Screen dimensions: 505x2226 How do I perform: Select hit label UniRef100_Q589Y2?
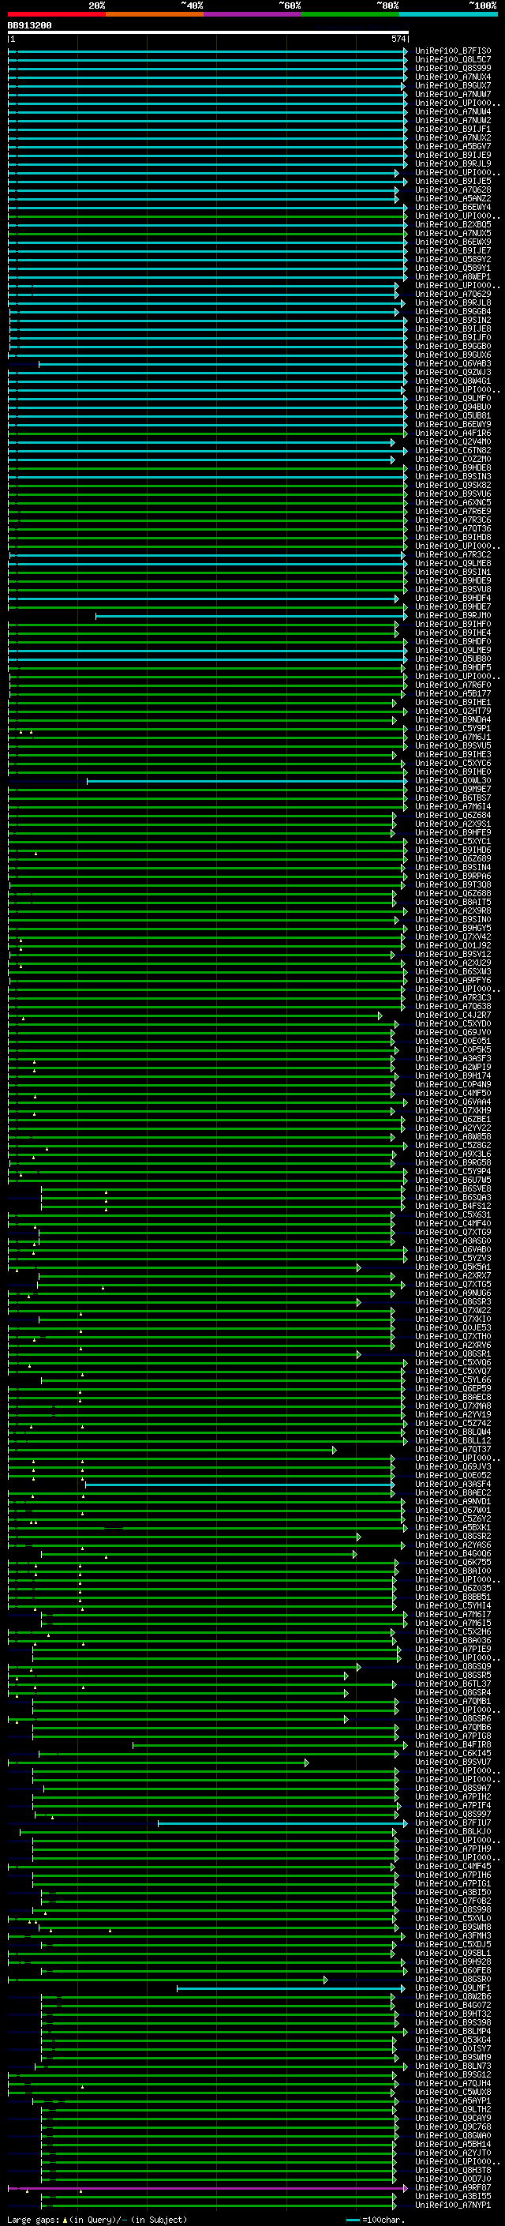point(452,259)
